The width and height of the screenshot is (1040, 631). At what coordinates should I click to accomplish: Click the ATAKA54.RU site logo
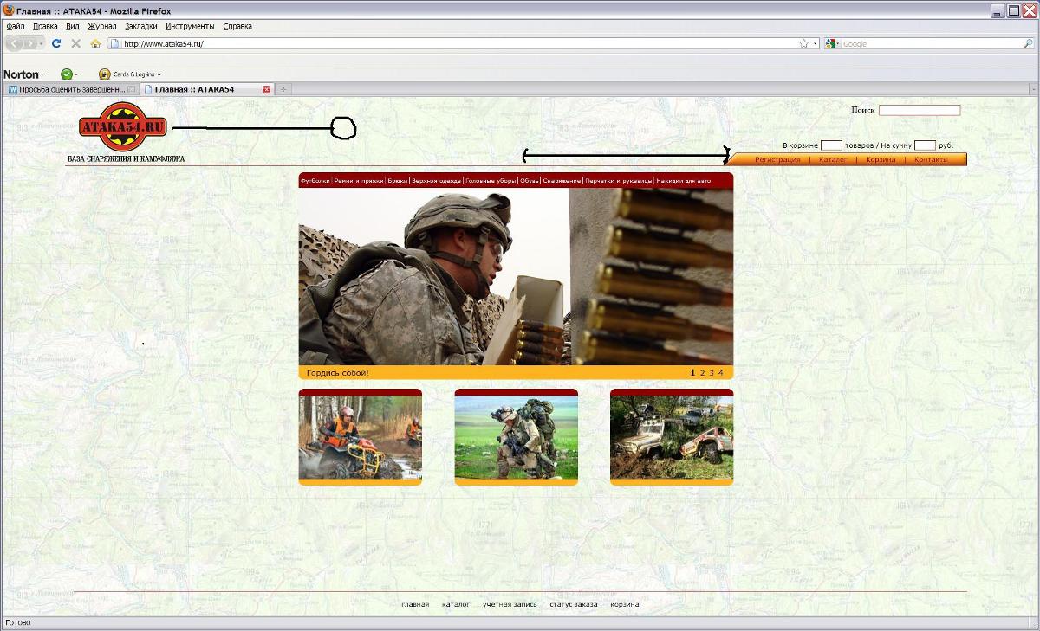(x=123, y=127)
